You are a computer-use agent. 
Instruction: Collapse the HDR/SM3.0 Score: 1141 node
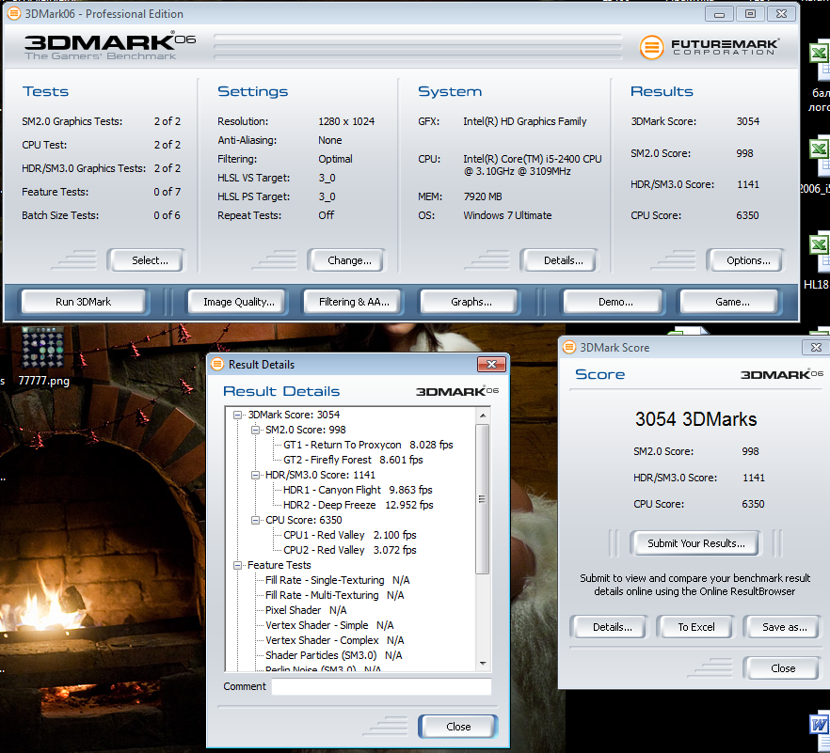coord(255,475)
